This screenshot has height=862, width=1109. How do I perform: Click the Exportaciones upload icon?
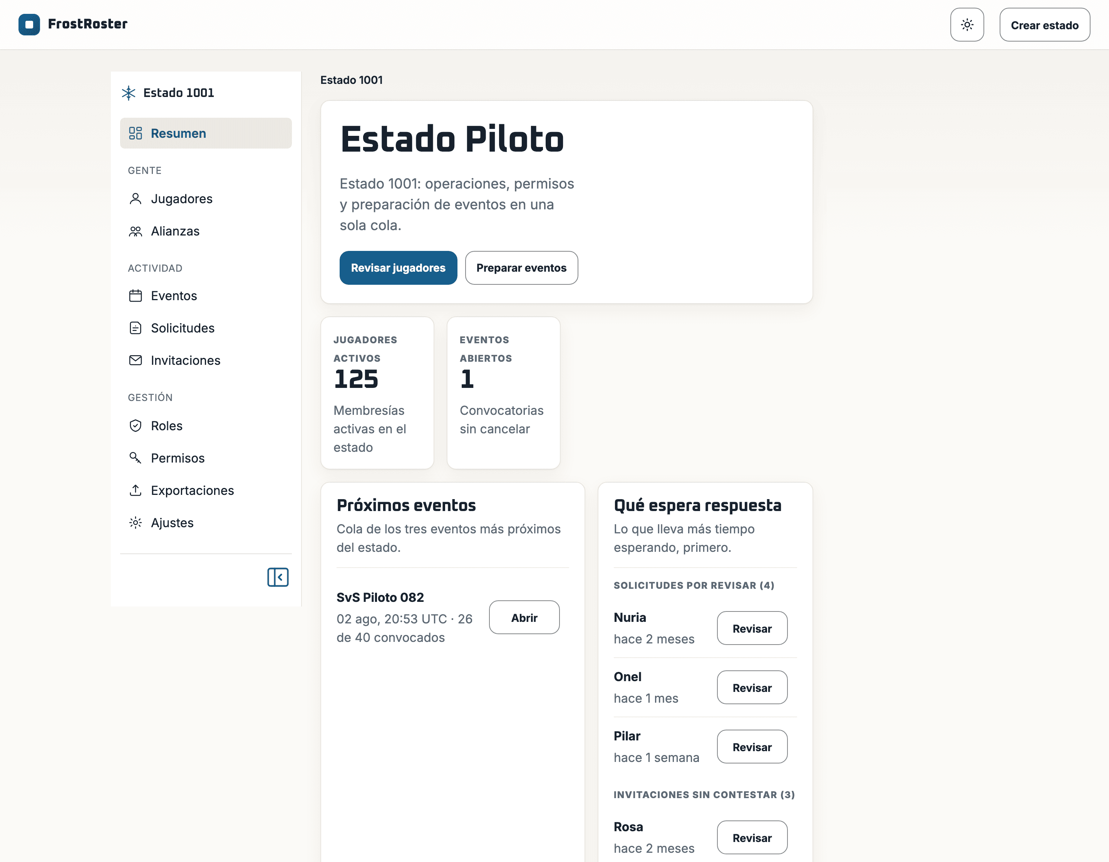point(135,491)
